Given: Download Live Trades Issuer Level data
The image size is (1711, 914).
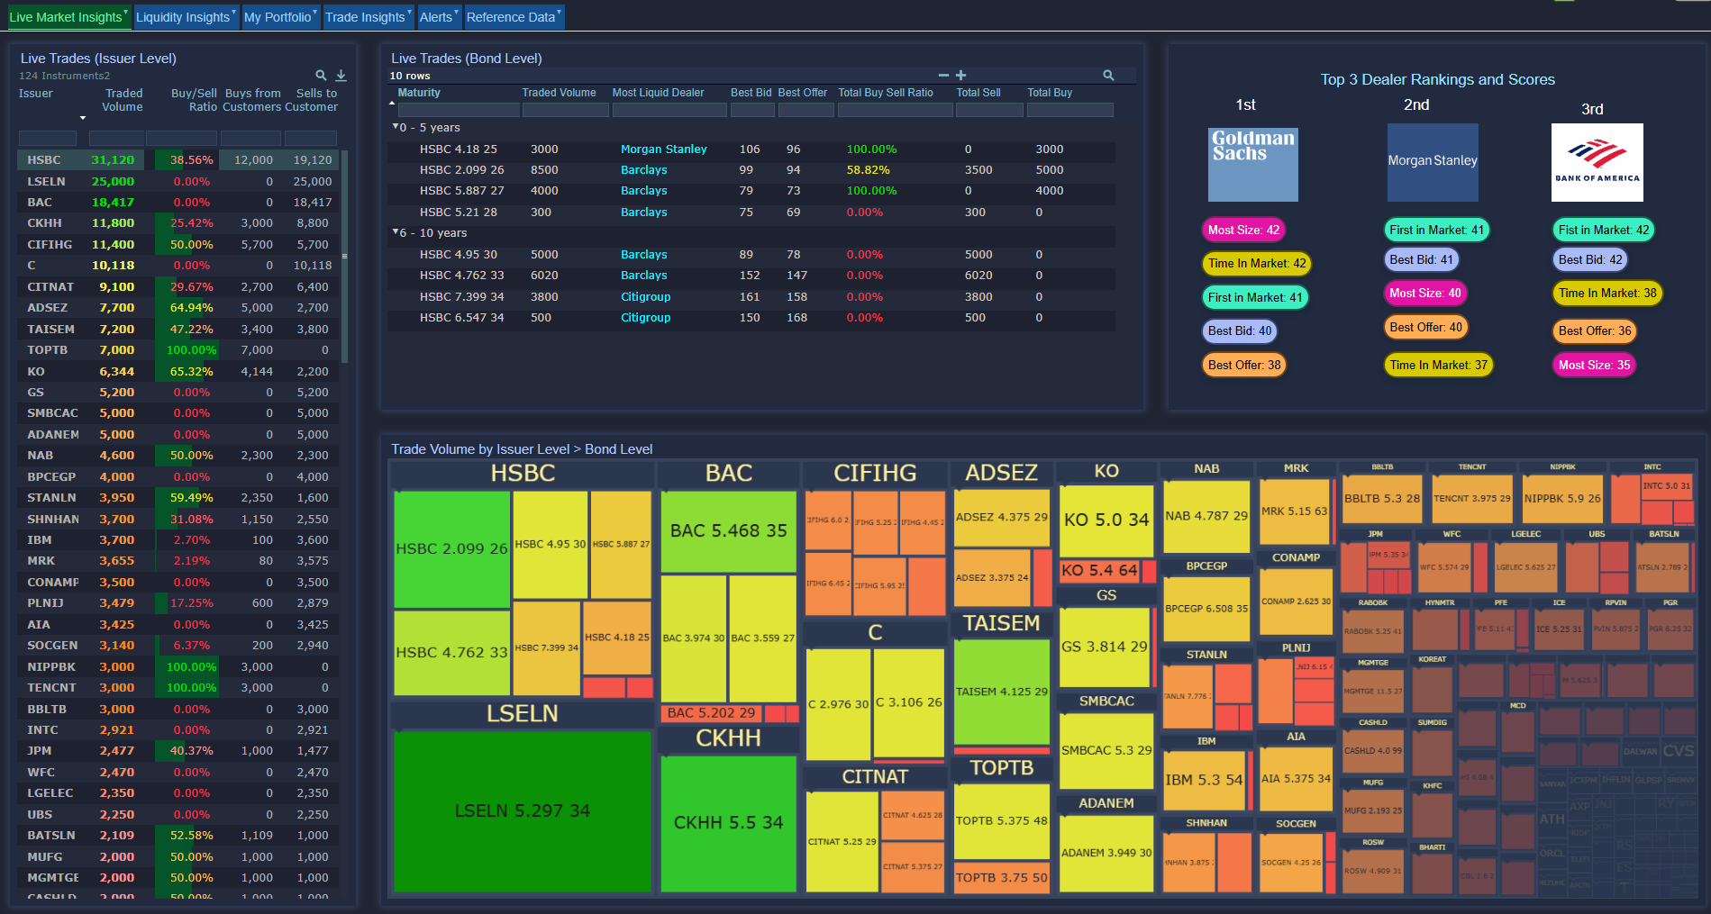Looking at the screenshot, I should [x=341, y=76].
